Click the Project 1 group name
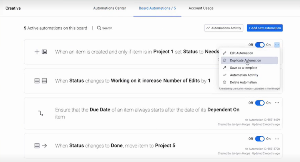 (x=163, y=52)
